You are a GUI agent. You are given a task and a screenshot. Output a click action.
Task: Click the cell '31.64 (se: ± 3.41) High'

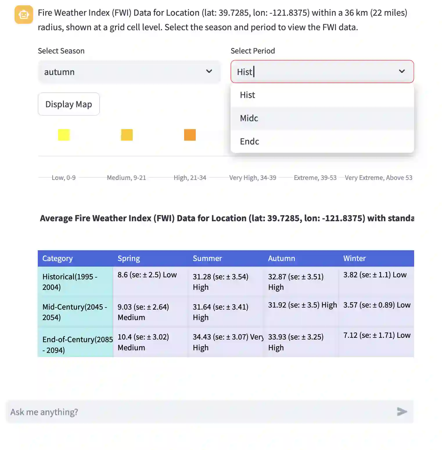click(226, 312)
